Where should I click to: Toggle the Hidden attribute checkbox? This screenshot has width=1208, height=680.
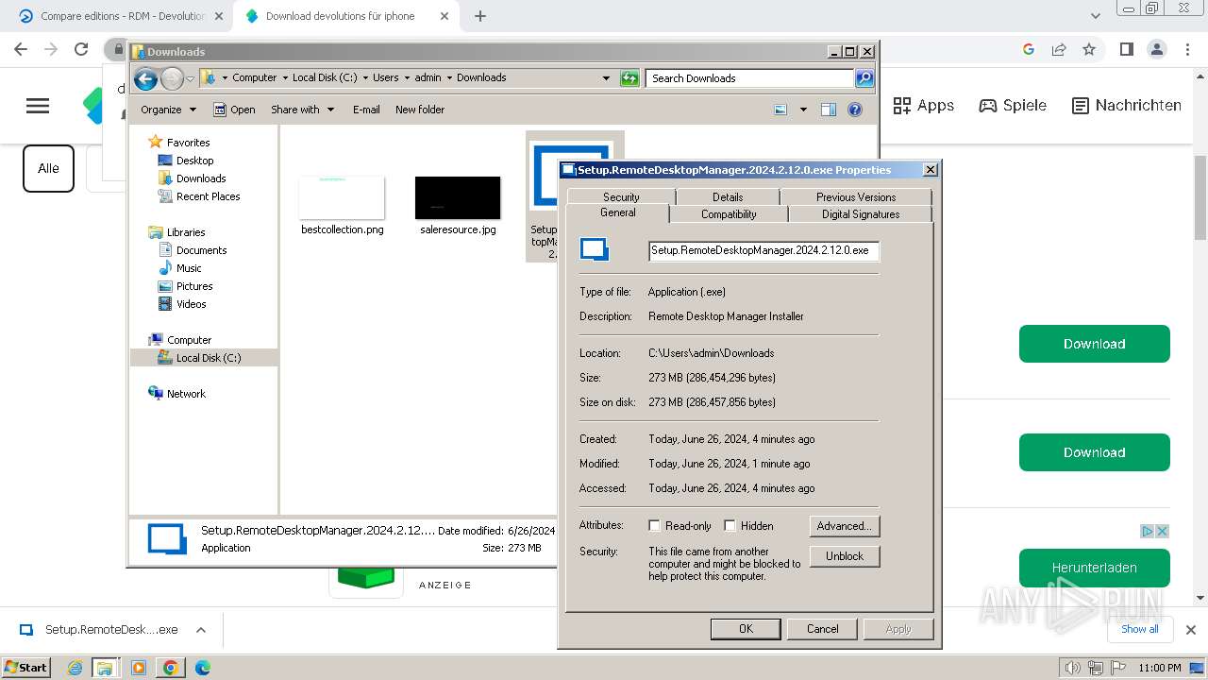click(730, 526)
